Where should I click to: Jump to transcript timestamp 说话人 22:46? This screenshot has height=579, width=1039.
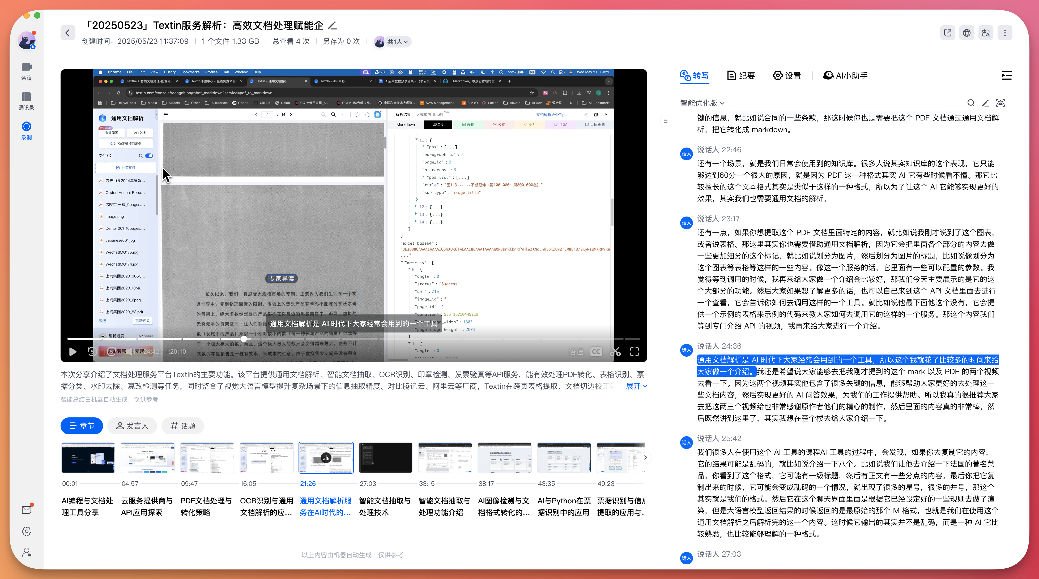pos(719,150)
